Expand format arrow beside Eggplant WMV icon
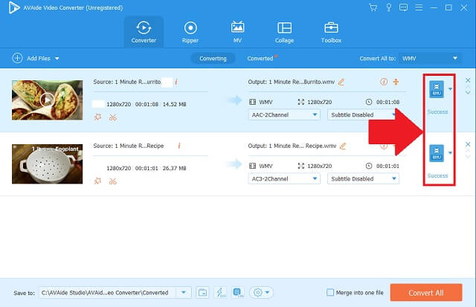The height and width of the screenshot is (307, 476). point(450,153)
